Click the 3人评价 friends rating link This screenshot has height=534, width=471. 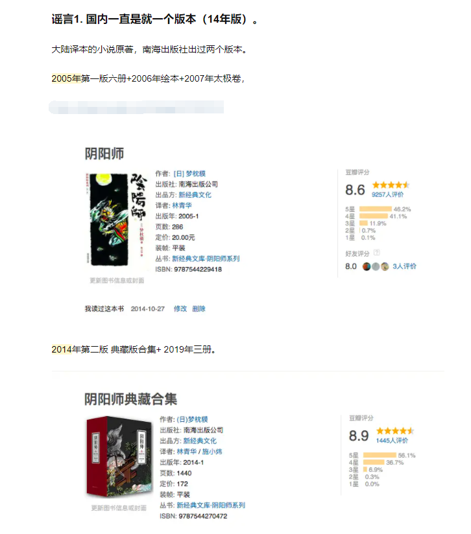click(404, 266)
